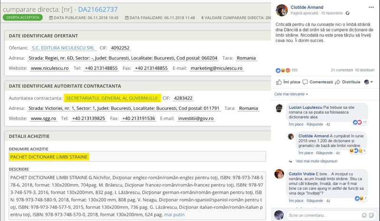Viewport: 380px width, 221px height.
Task: Click Clotilde Armand's post profile picture
Action: [x=281, y=10]
